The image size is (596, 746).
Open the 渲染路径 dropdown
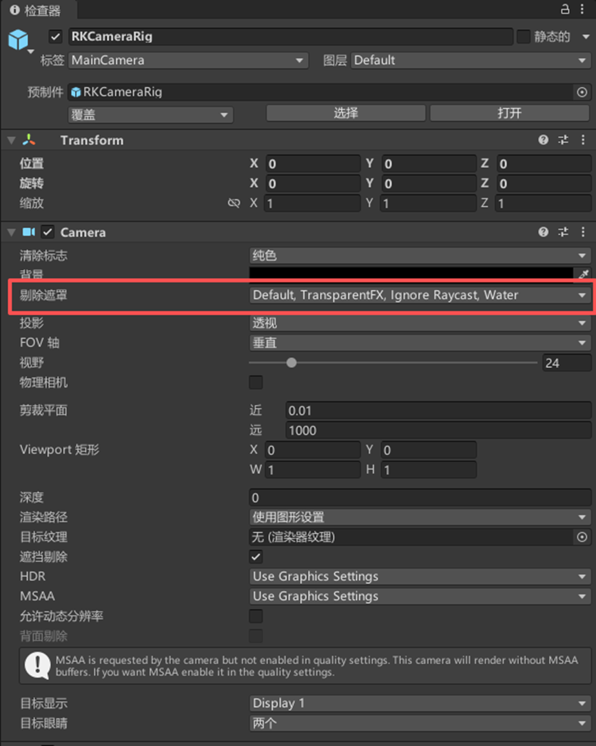pyautogui.click(x=420, y=517)
